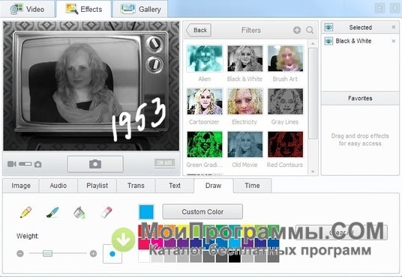Go Back from the Filters list
This screenshot has height=277, width=402.
pyautogui.click(x=199, y=30)
